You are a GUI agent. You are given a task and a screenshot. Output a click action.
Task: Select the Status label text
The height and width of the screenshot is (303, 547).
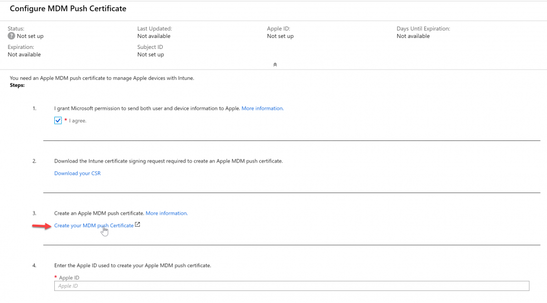coord(16,28)
